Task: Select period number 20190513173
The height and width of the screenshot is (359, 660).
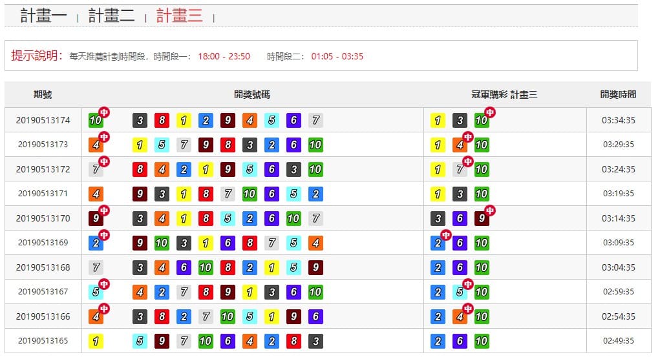Action: [x=43, y=145]
